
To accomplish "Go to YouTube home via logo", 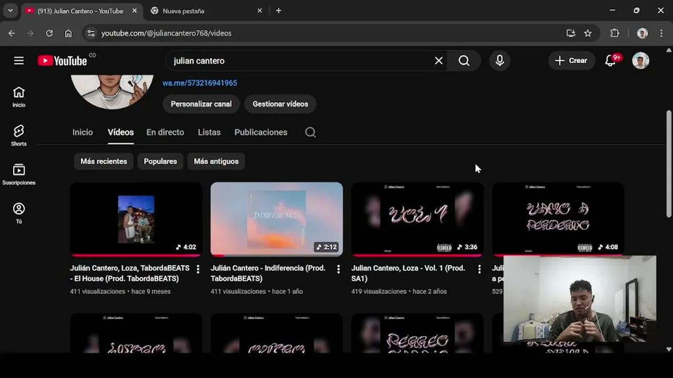I will click(63, 61).
